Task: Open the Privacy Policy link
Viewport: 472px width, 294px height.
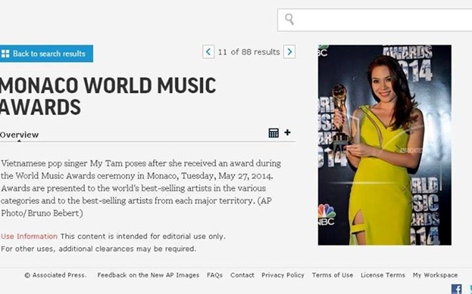Action: [x=282, y=275]
